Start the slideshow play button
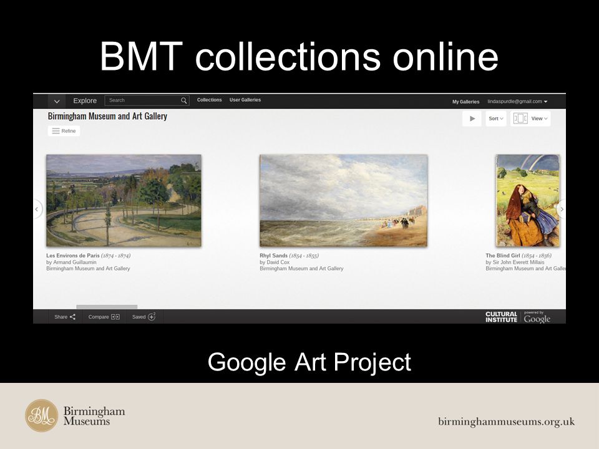The height and width of the screenshot is (449, 599). (472, 118)
